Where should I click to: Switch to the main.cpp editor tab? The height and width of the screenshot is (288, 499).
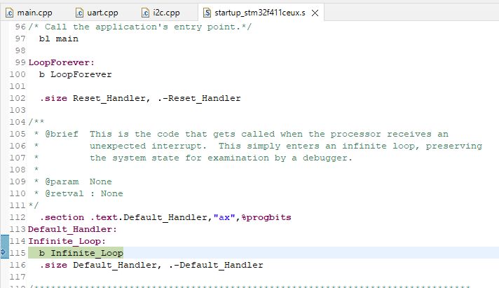pos(29,13)
